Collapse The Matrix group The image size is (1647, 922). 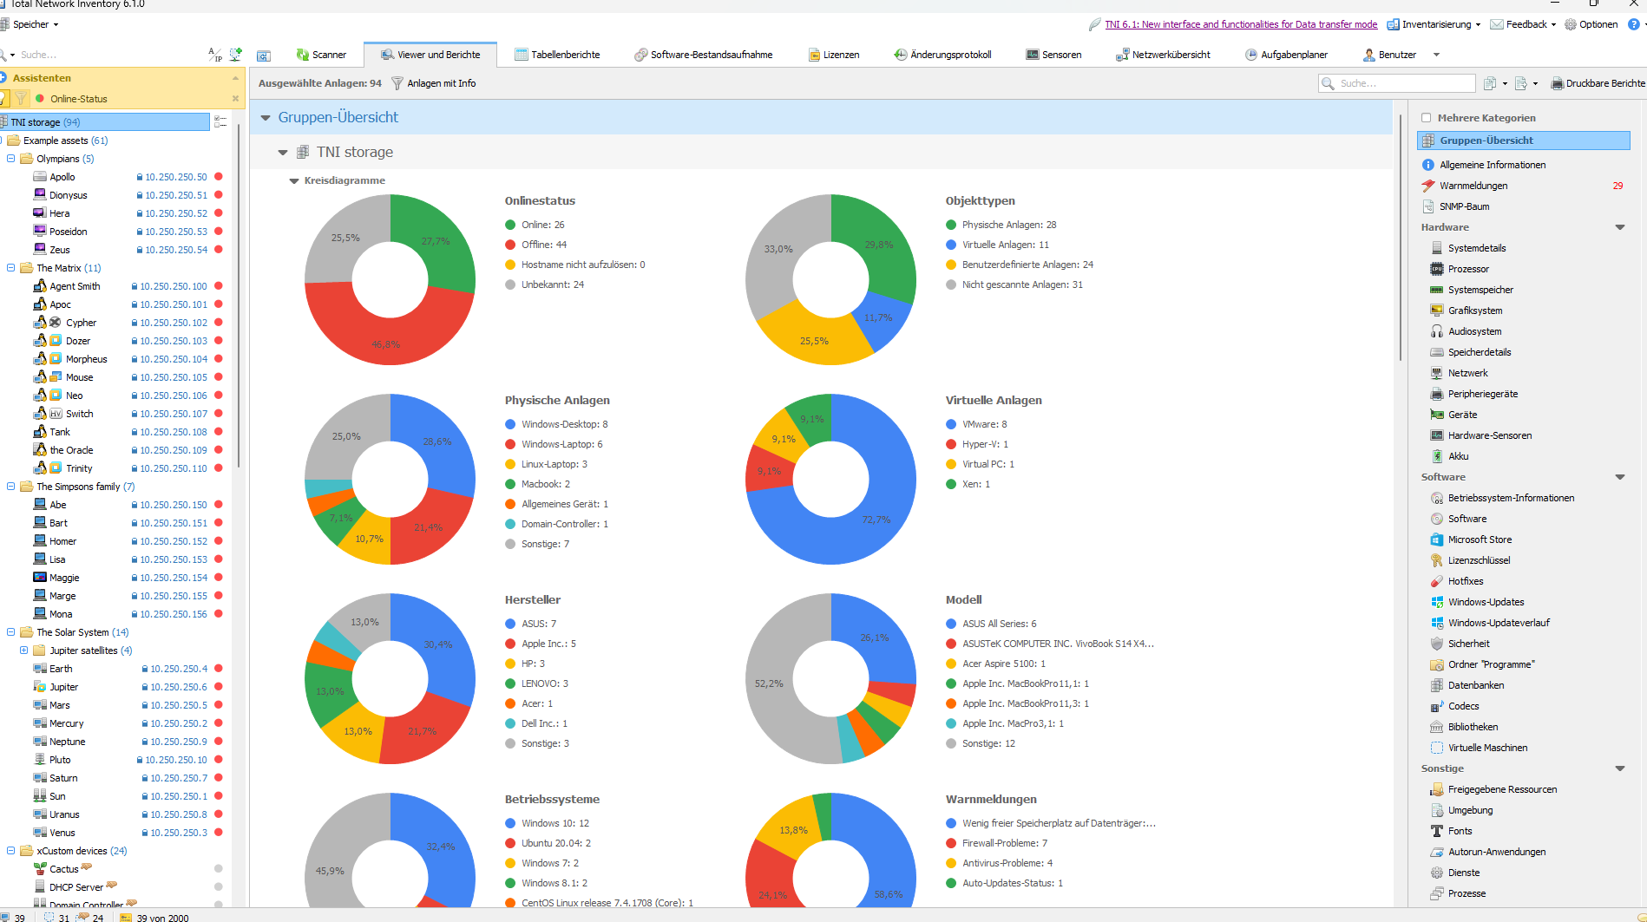10,268
